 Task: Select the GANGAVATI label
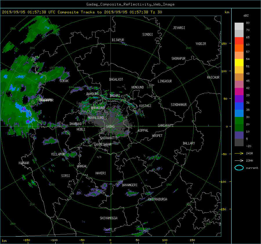pyautogui.click(x=166, y=126)
